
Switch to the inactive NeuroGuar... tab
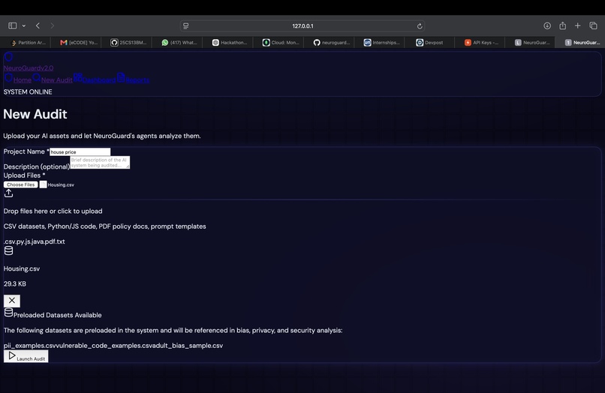(531, 43)
